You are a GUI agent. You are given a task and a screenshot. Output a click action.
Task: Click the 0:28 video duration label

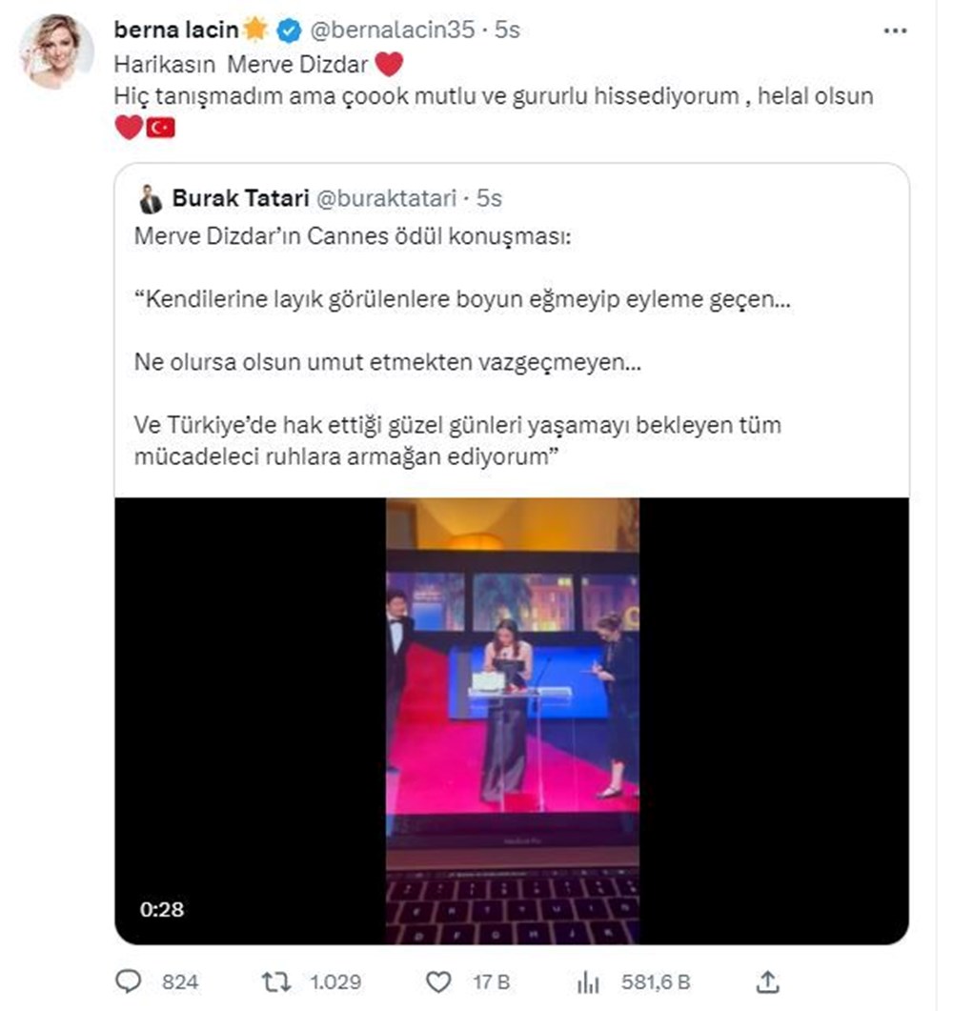pos(161,909)
